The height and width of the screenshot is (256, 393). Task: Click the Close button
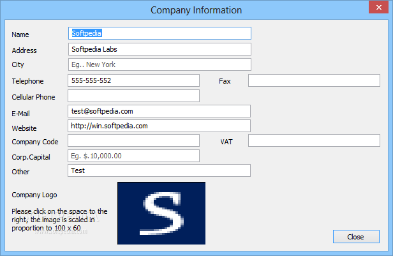tap(356, 237)
